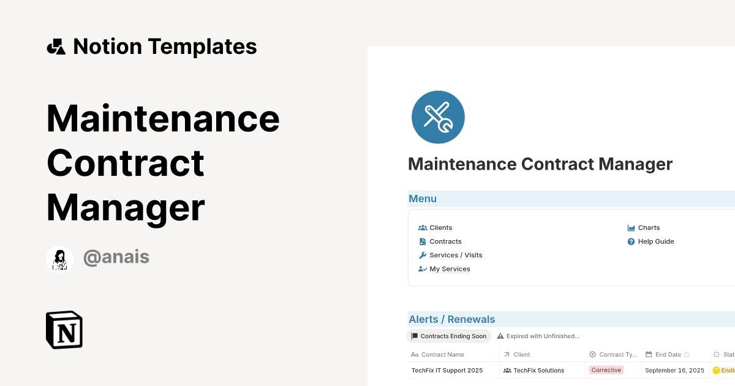Open the TechFix IT Support 2025 contract row
Viewport: 735px width, 386px height.
pos(447,370)
